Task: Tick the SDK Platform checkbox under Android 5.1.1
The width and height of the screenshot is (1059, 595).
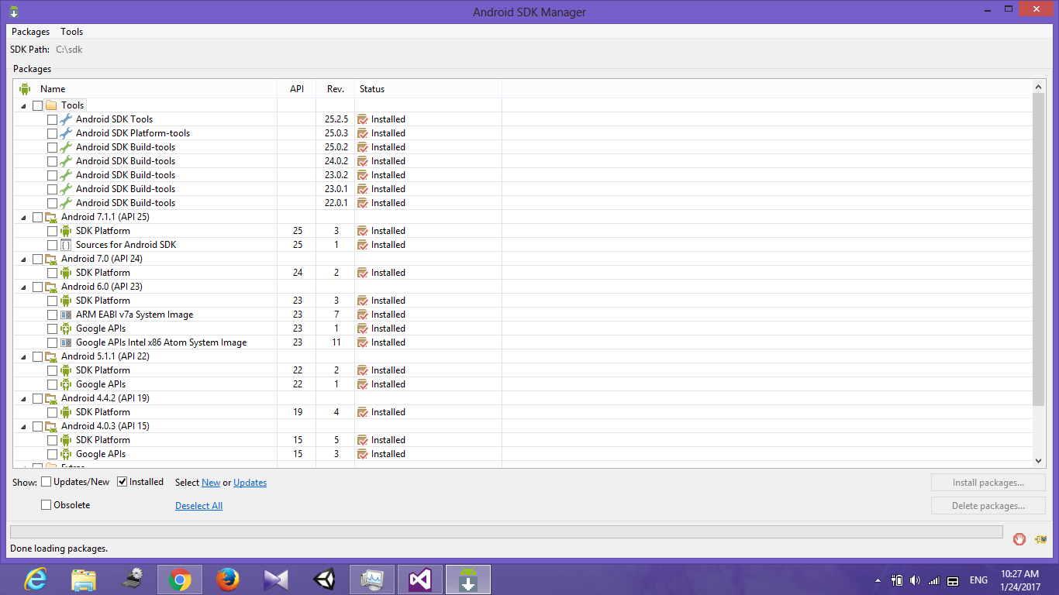Action: tap(52, 370)
